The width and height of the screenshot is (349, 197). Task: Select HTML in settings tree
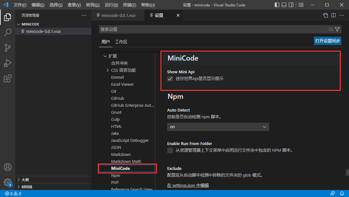click(117, 126)
